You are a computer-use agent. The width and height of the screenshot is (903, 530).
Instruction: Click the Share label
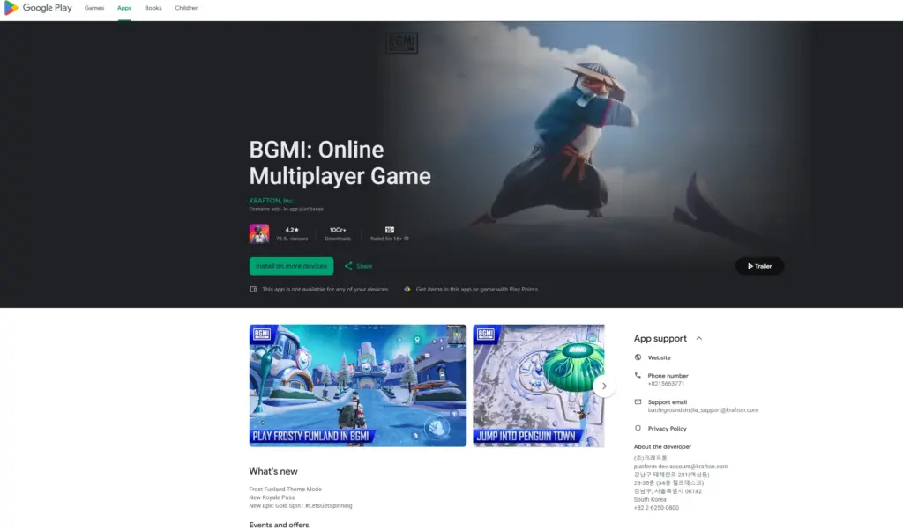click(x=364, y=266)
